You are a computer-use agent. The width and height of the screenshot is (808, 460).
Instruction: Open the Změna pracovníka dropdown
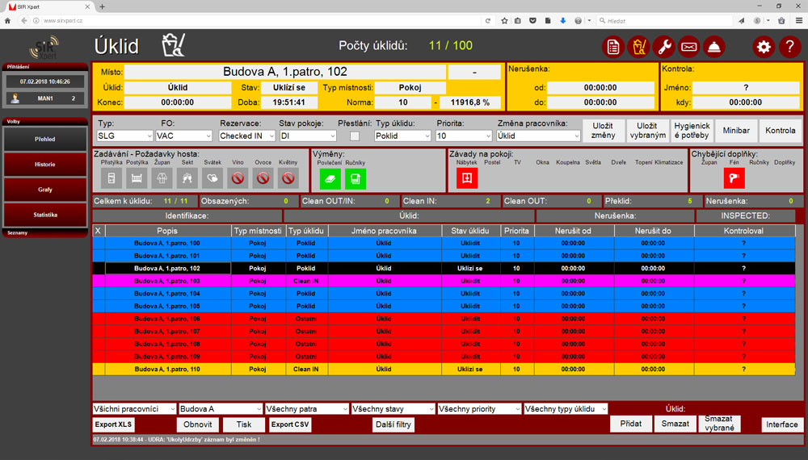coord(538,136)
